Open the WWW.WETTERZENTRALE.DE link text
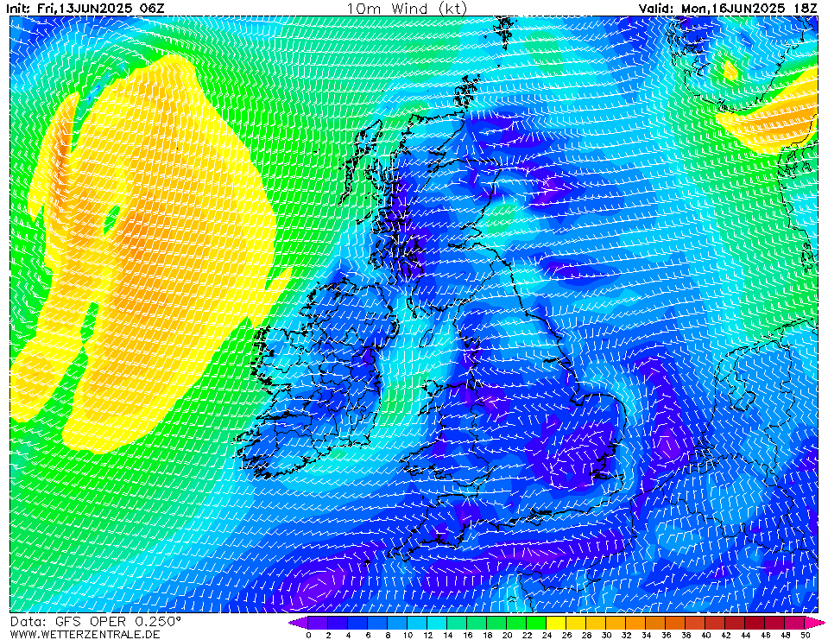 point(85,634)
